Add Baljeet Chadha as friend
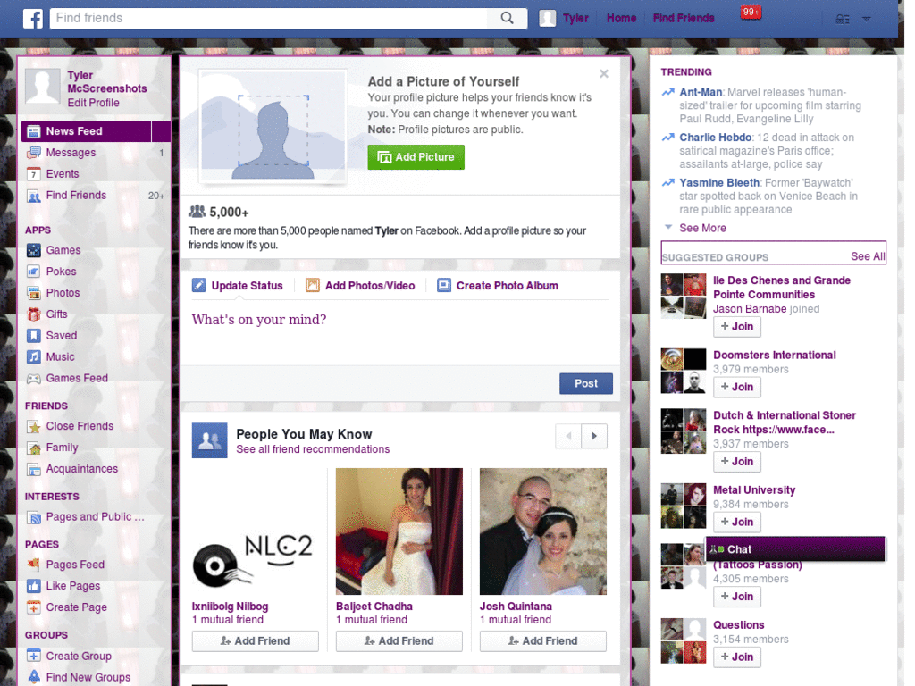 point(399,641)
